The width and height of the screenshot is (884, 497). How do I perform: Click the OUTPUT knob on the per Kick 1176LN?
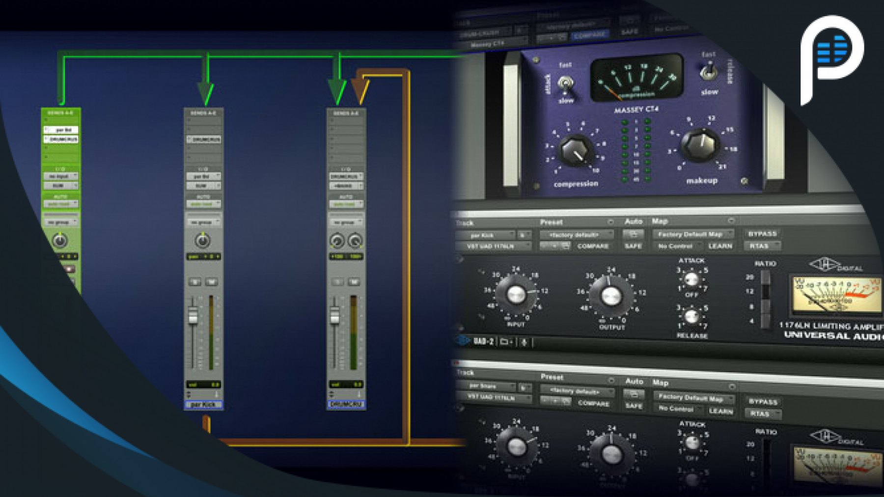[611, 297]
